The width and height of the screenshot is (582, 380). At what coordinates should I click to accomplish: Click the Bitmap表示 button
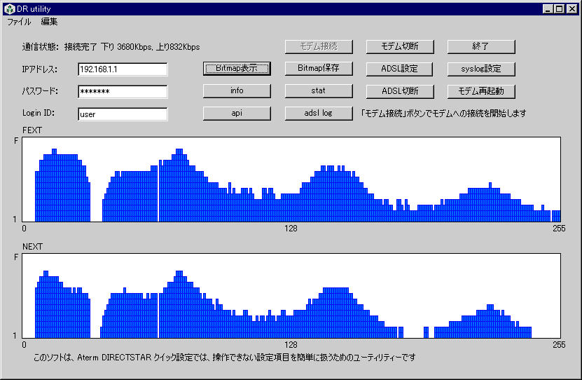coord(237,68)
